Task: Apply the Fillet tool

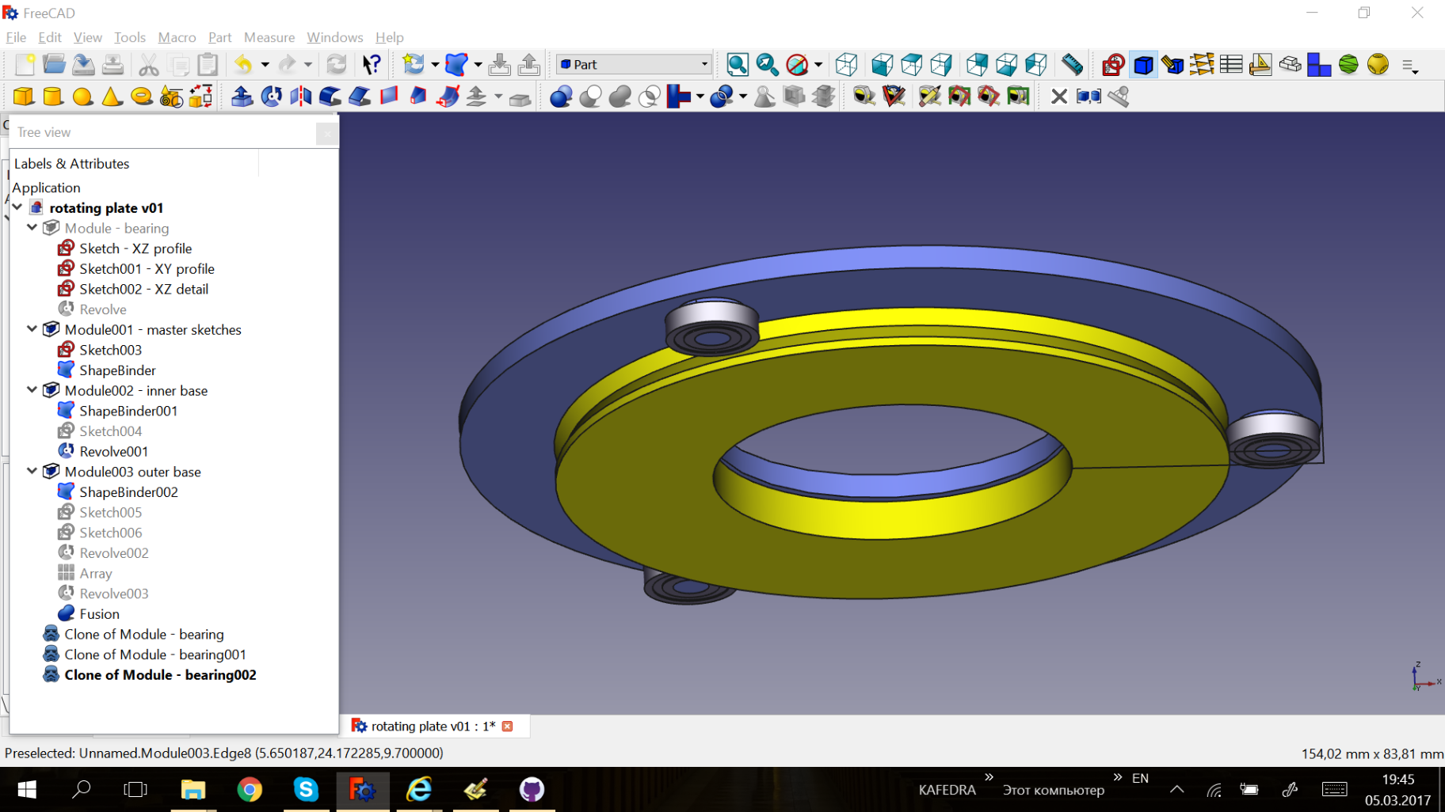Action: click(330, 97)
